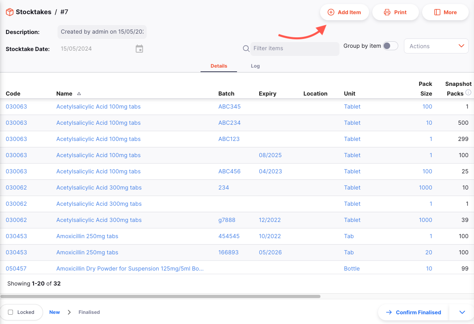Screen dimensions: 474x324
Task: Click the horizontal scrollbar below table
Action: pyautogui.click(x=160, y=296)
